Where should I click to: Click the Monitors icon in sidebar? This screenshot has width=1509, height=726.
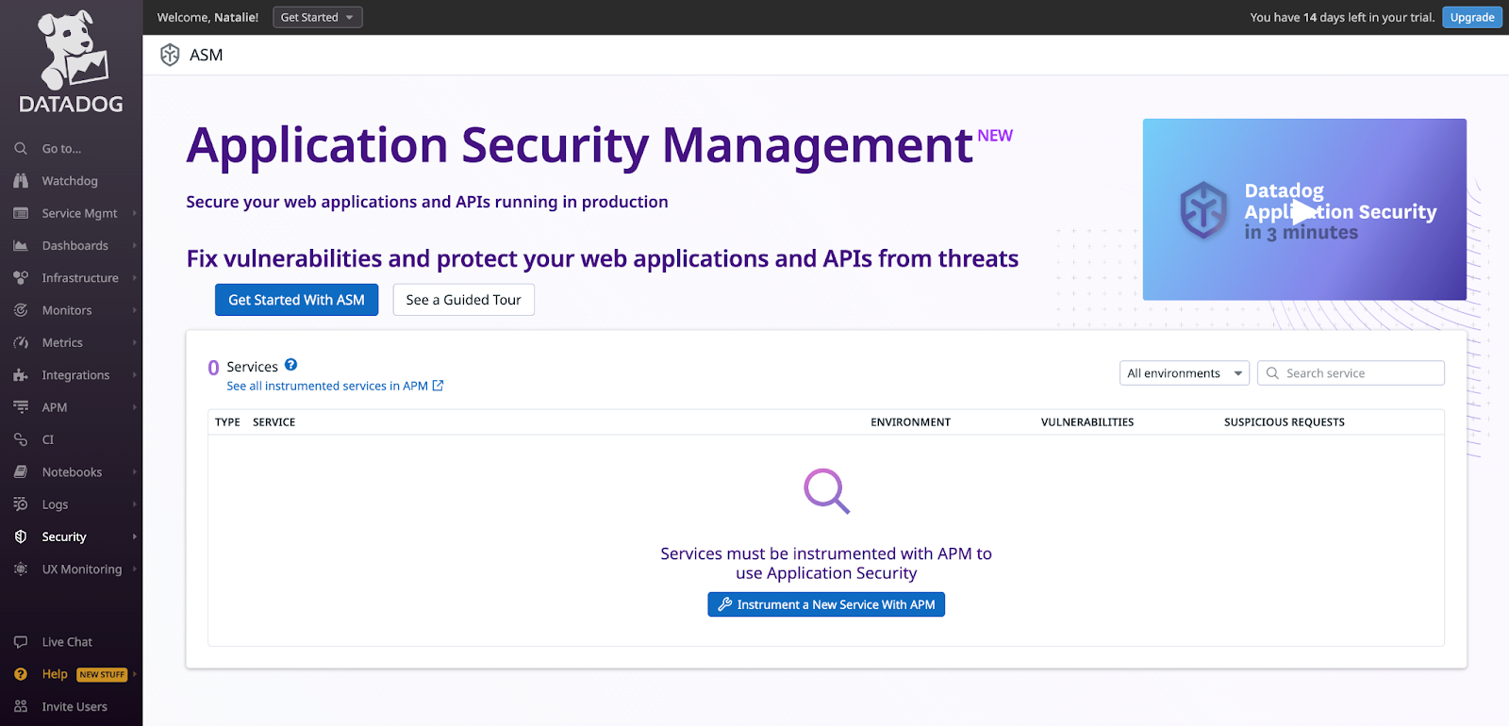pyautogui.click(x=21, y=310)
